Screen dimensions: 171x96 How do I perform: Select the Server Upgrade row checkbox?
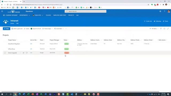click(5, 53)
